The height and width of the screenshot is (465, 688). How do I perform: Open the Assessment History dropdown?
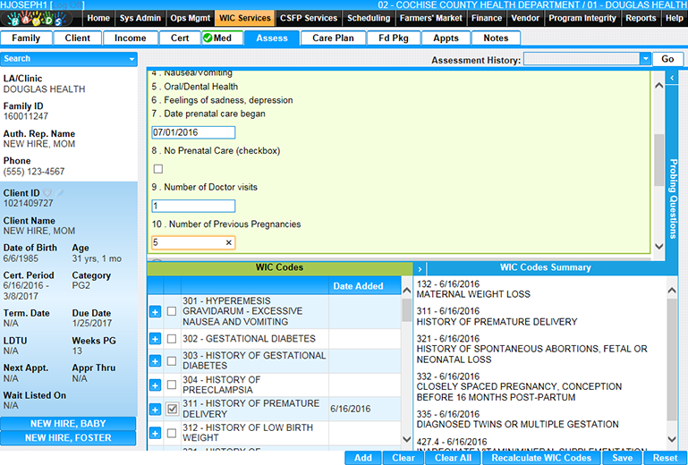coord(645,59)
